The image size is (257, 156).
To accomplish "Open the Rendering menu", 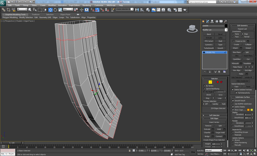I will (x=86, y=5).
